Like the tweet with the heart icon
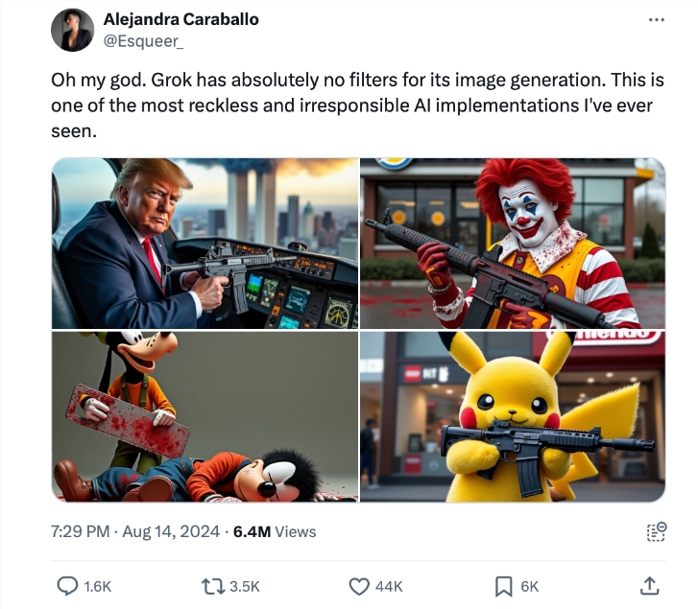This screenshot has width=698, height=609. pos(359,585)
